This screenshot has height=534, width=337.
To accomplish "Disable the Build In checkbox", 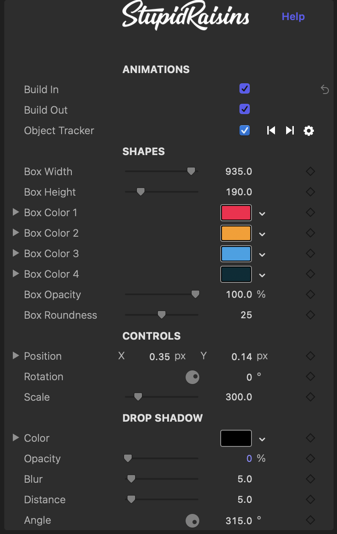I will (245, 89).
